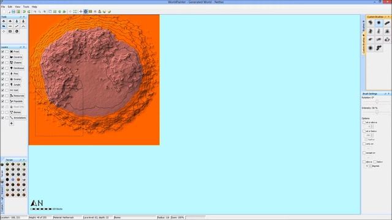Switch to the vertical Custom Brushes tab

click(x=363, y=43)
